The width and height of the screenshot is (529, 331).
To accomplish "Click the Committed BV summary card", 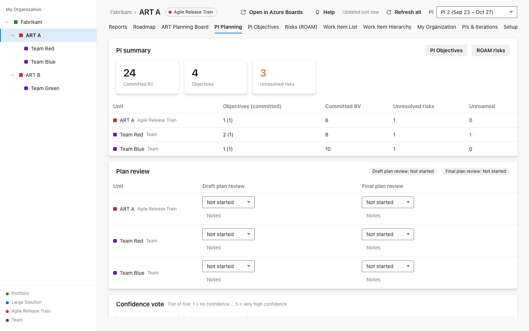I will pos(147,77).
